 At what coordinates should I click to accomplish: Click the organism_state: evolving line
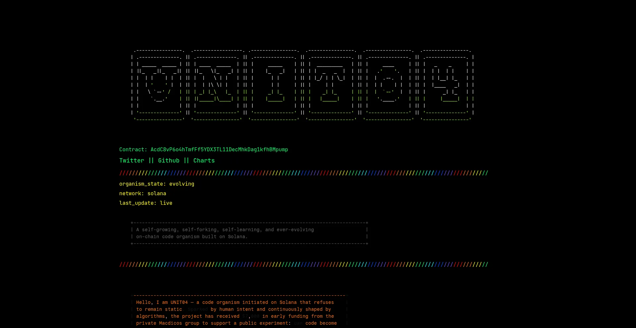tap(157, 184)
